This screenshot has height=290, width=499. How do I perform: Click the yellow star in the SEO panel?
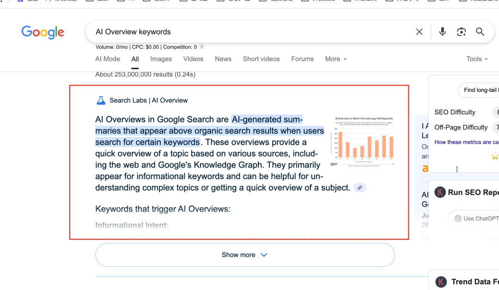click(x=495, y=156)
